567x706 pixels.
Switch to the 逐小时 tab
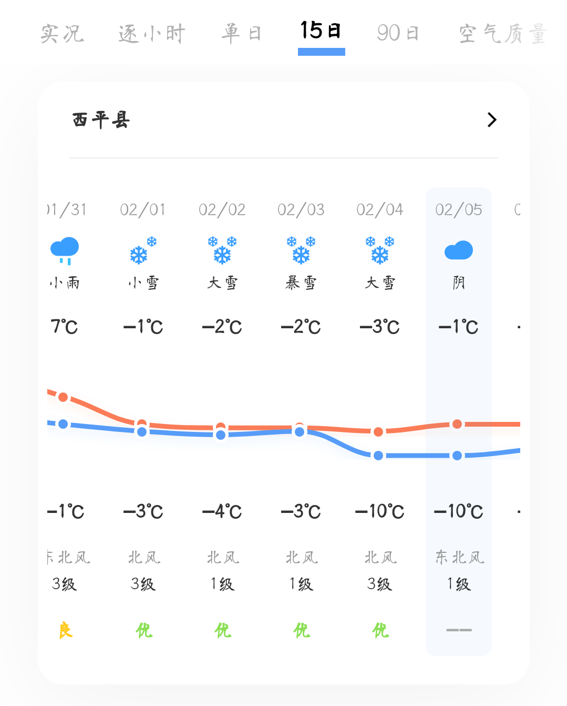tap(152, 34)
